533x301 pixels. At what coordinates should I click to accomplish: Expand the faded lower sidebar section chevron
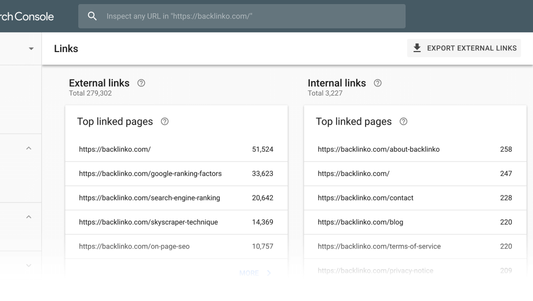tap(29, 265)
